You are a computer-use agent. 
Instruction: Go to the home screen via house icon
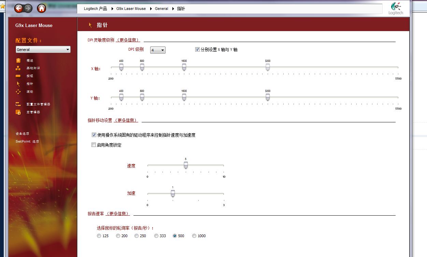coord(42,9)
